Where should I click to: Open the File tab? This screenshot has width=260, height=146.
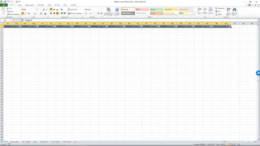(x=4, y=5)
